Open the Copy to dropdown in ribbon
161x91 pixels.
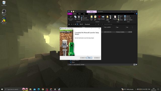[x=95, y=18]
